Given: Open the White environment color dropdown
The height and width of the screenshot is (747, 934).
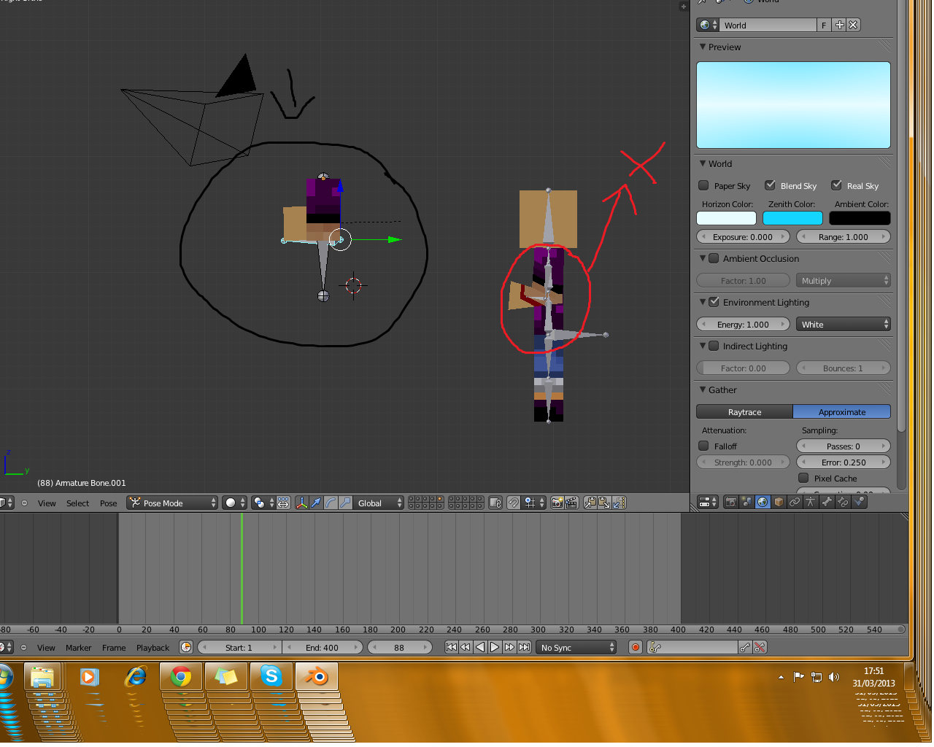Looking at the screenshot, I should pyautogui.click(x=843, y=325).
